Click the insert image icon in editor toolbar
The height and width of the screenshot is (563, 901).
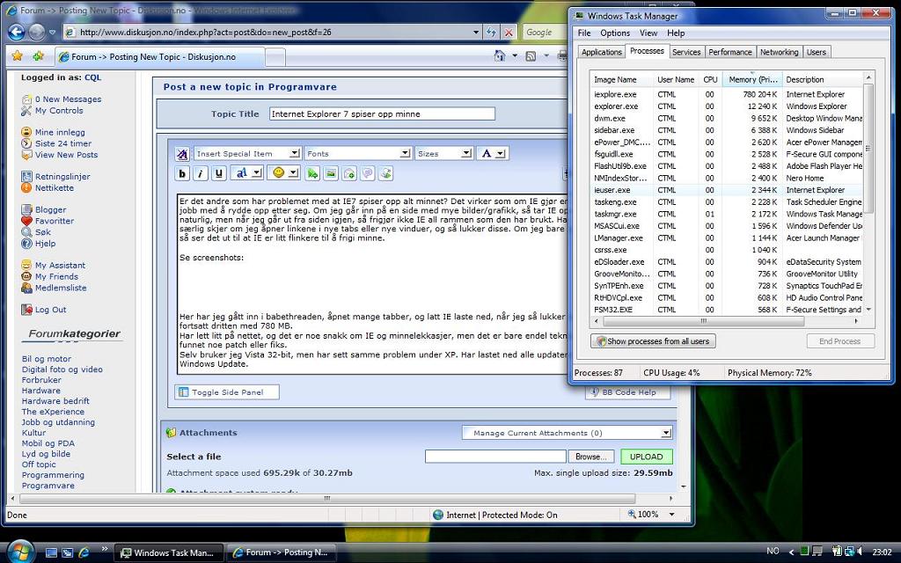331,173
